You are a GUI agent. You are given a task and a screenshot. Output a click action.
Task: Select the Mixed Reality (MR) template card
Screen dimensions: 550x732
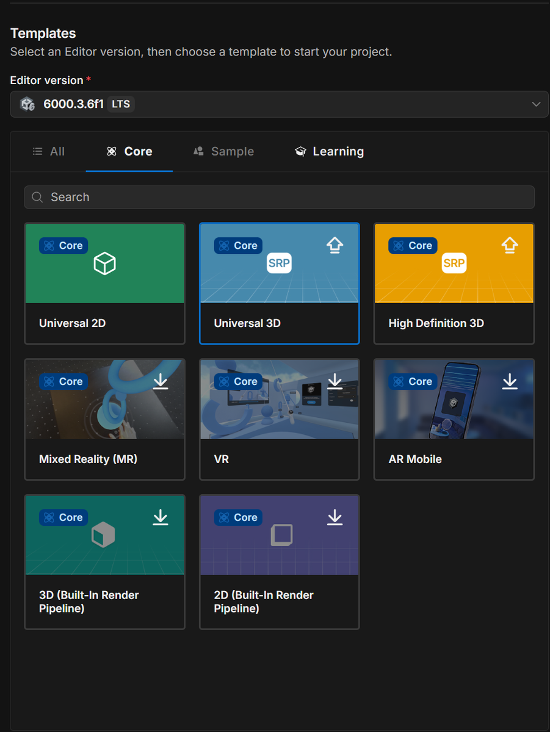click(x=105, y=420)
